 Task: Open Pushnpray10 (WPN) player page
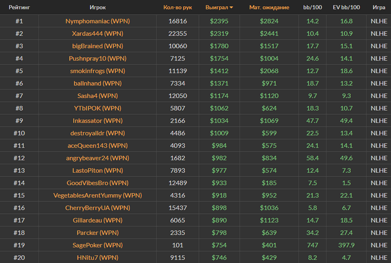pos(98,58)
